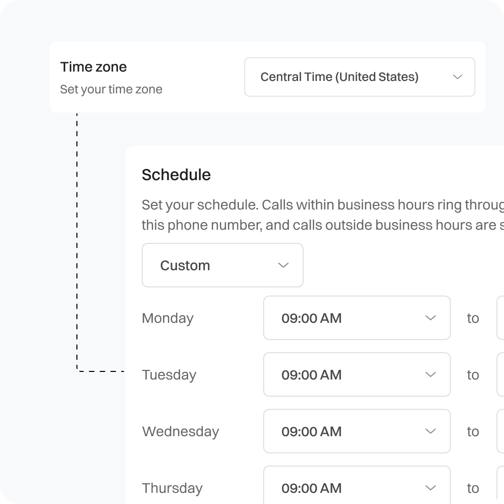Click the "Set your time zone" description
504x504 pixels.
click(111, 90)
